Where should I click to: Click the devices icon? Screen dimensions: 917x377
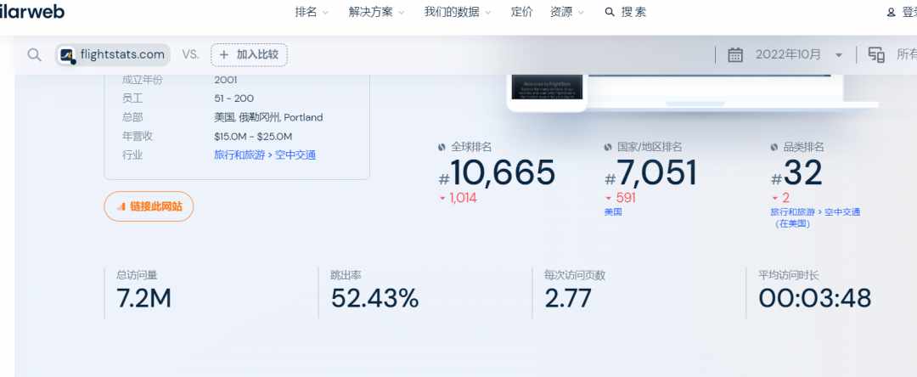[x=876, y=55]
